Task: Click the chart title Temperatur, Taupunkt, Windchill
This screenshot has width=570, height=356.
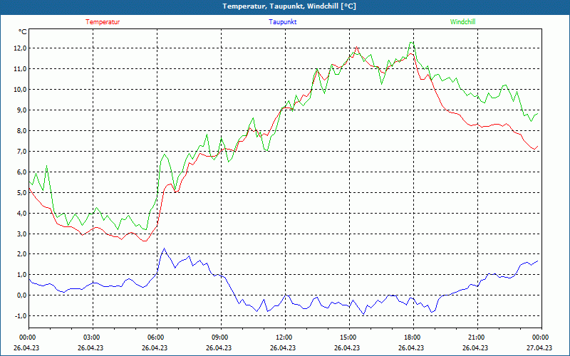Action: [289, 6]
